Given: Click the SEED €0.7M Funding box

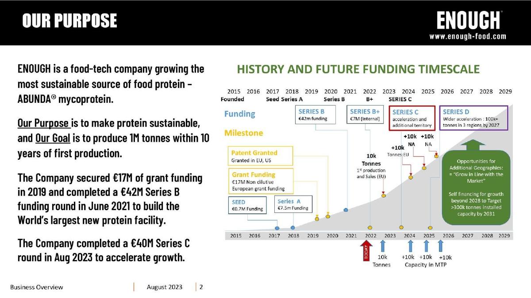Looking at the screenshot, I should (247, 205).
